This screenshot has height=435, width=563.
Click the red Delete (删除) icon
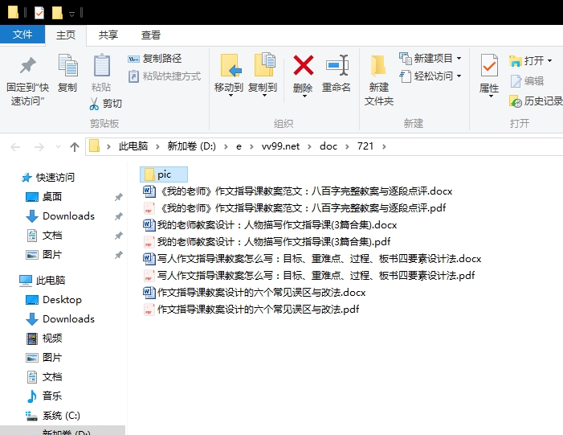tap(303, 65)
